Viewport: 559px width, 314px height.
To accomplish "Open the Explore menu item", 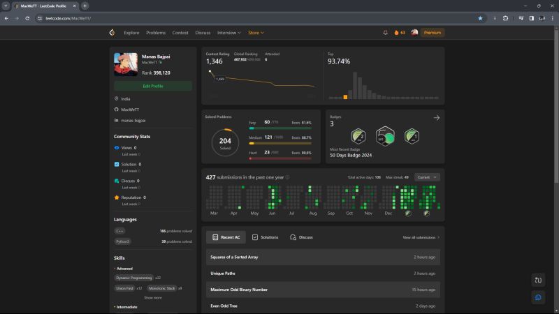I will click(x=131, y=33).
